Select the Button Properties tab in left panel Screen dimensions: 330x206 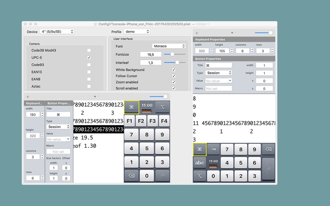59,103
